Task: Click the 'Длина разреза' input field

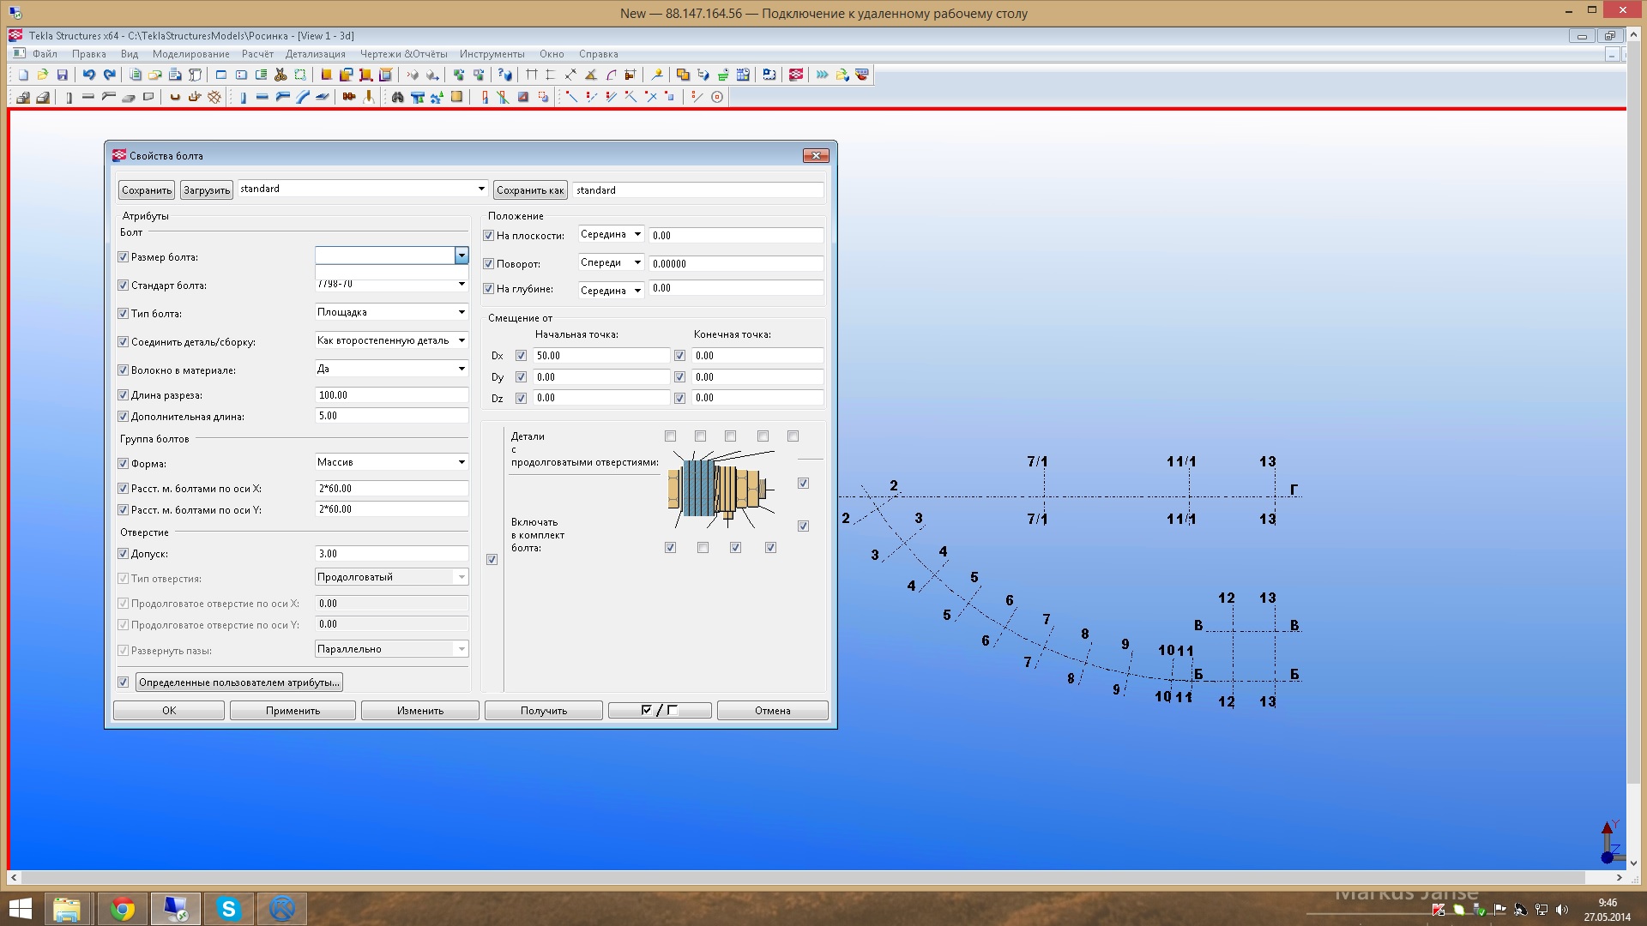Action: pyautogui.click(x=391, y=395)
